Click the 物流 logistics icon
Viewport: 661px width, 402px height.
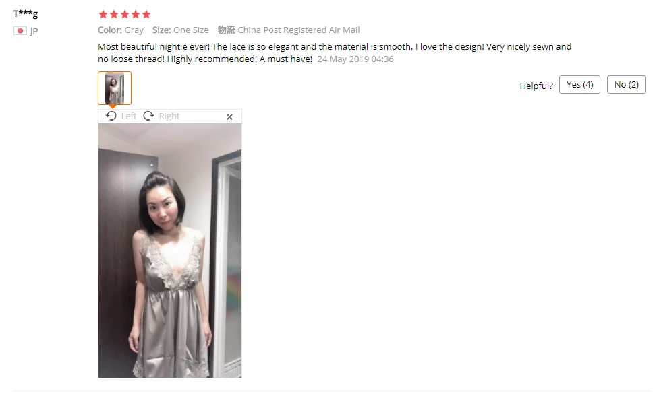click(227, 30)
